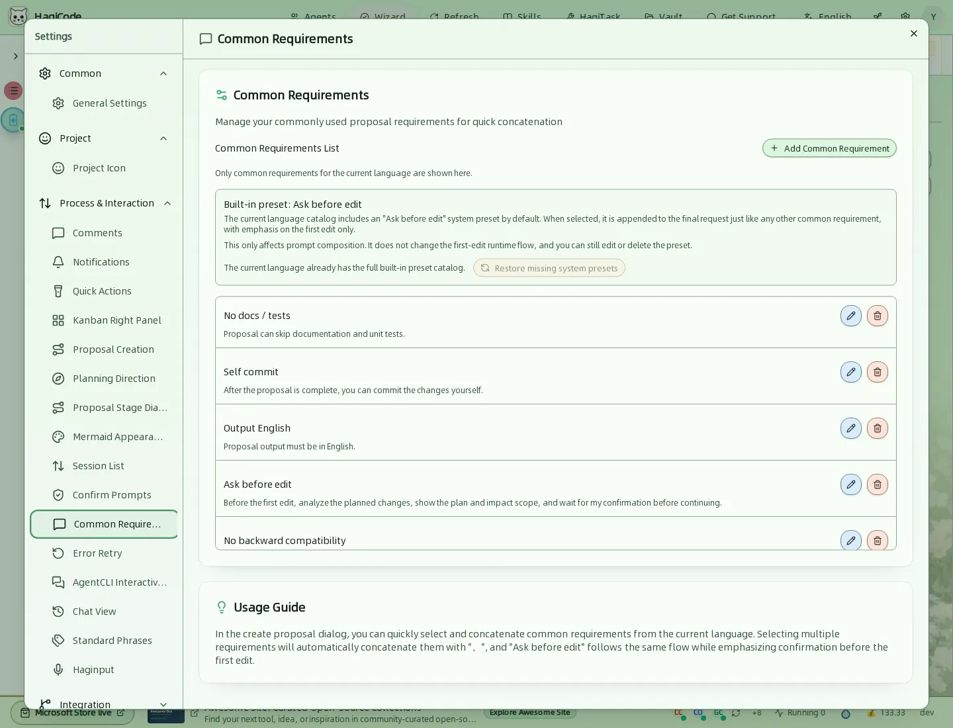
Task: Open Microsoft Store live link
Action: coord(73,713)
